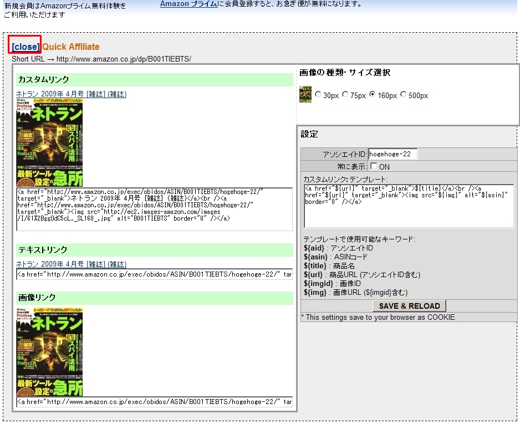The image size is (520, 424).
Task: Click the [close] link beside Quick Affiliate
Action: [x=26, y=47]
